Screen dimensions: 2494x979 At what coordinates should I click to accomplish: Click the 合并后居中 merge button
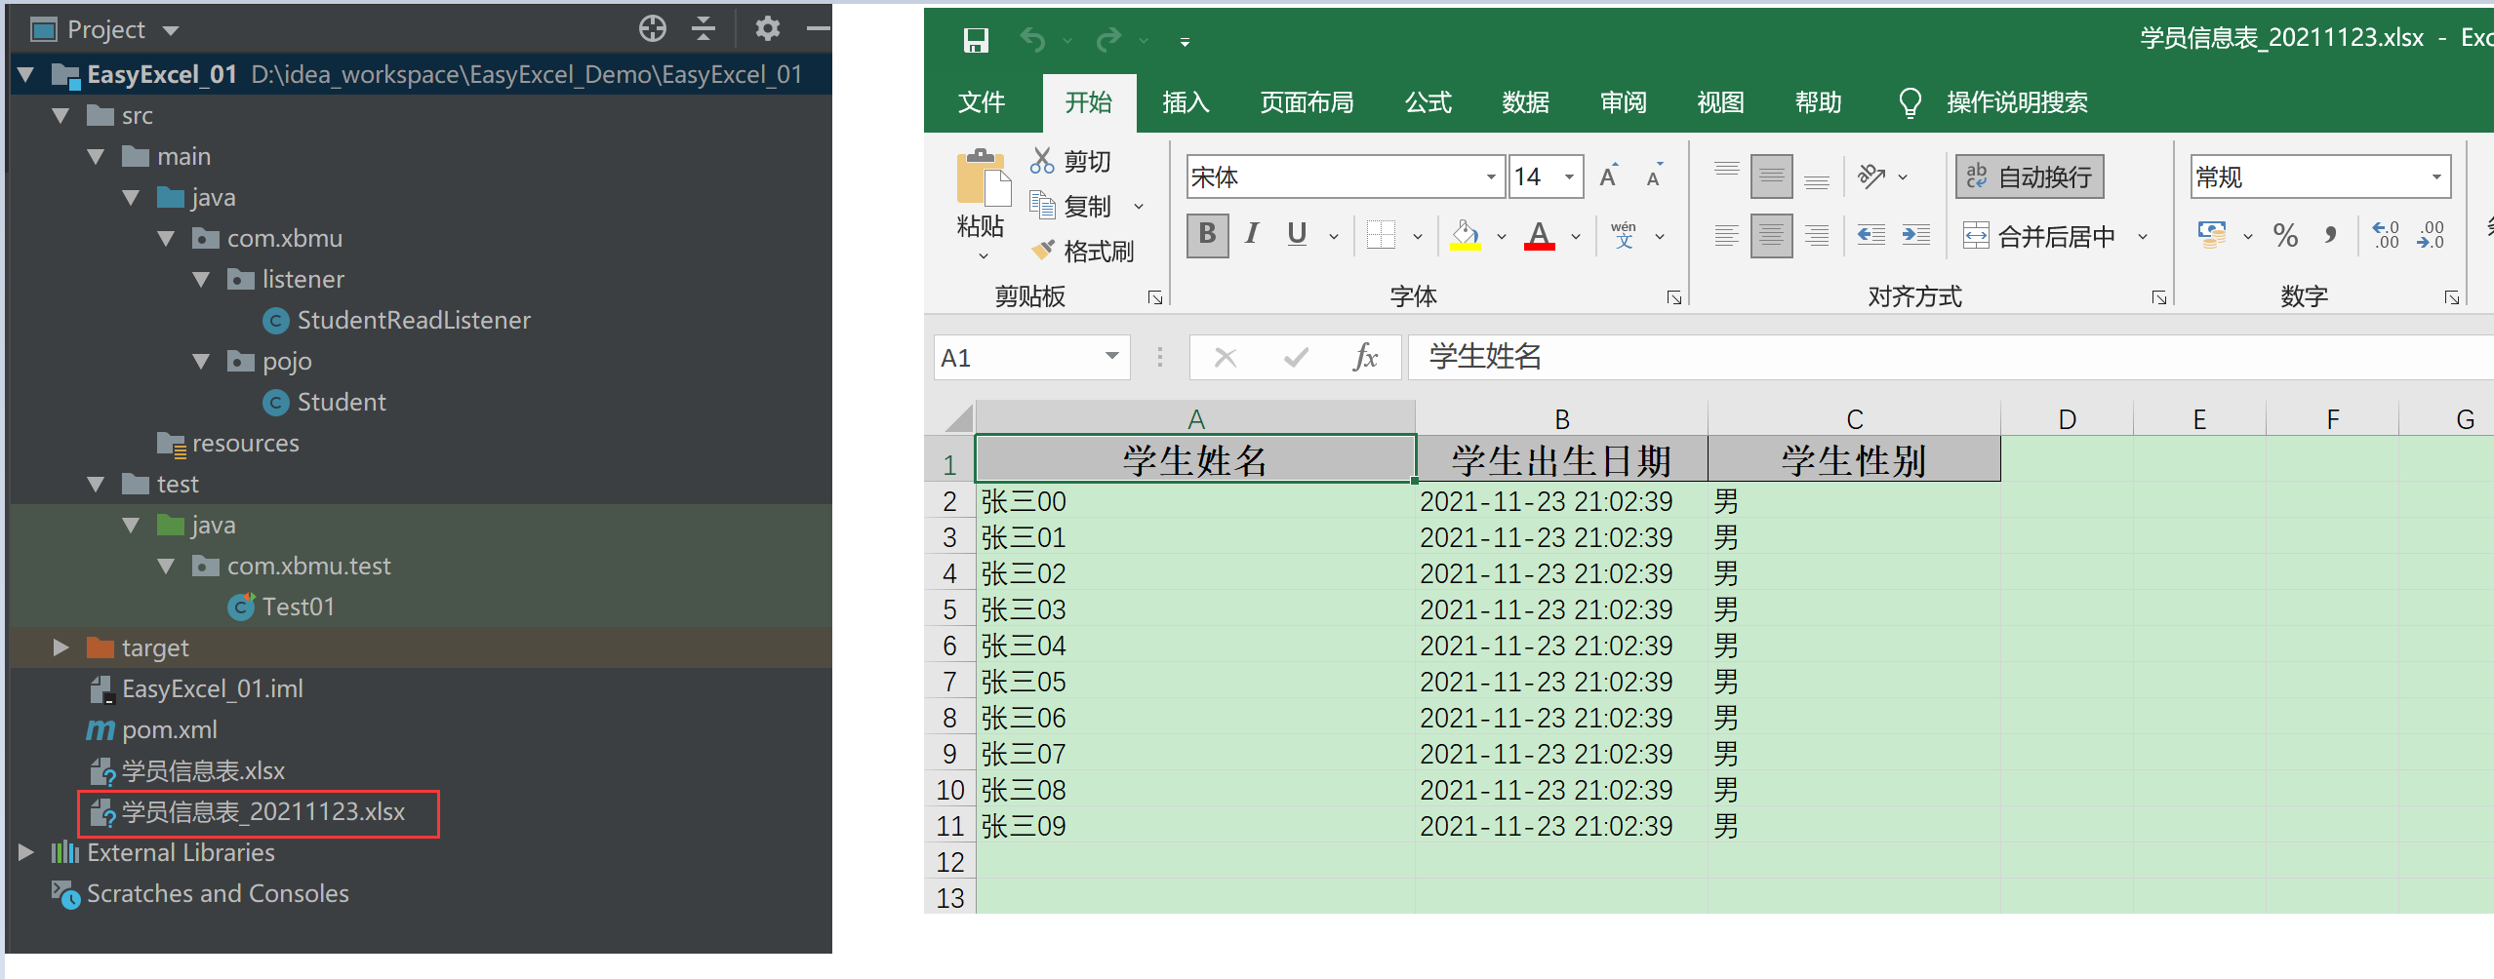pos(2039,235)
